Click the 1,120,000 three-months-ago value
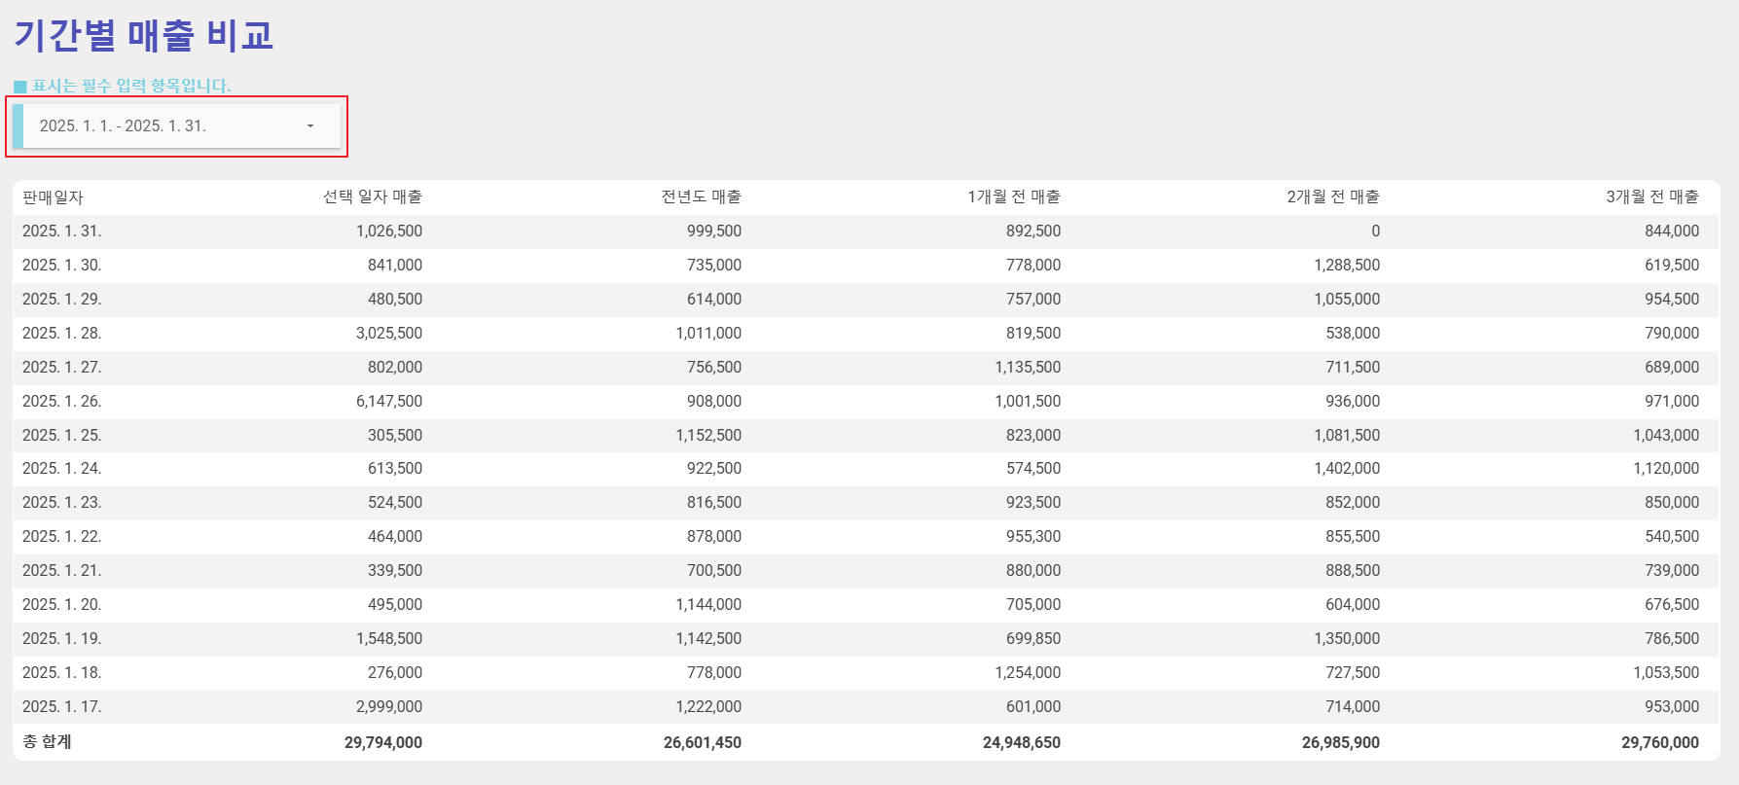1739x785 pixels. (1666, 469)
